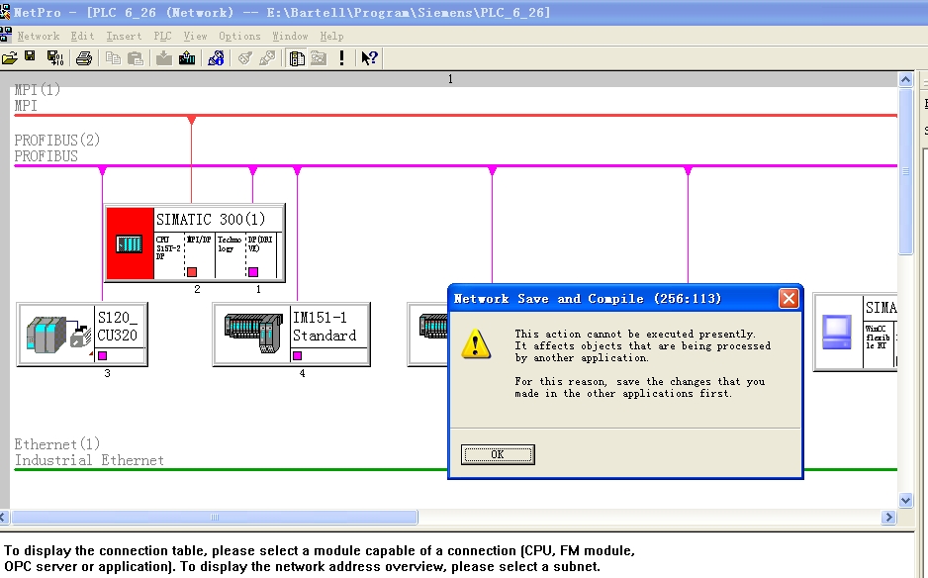Image resolution: width=928 pixels, height=578 pixels.
Task: Click the Open project folder icon
Action: (10, 58)
